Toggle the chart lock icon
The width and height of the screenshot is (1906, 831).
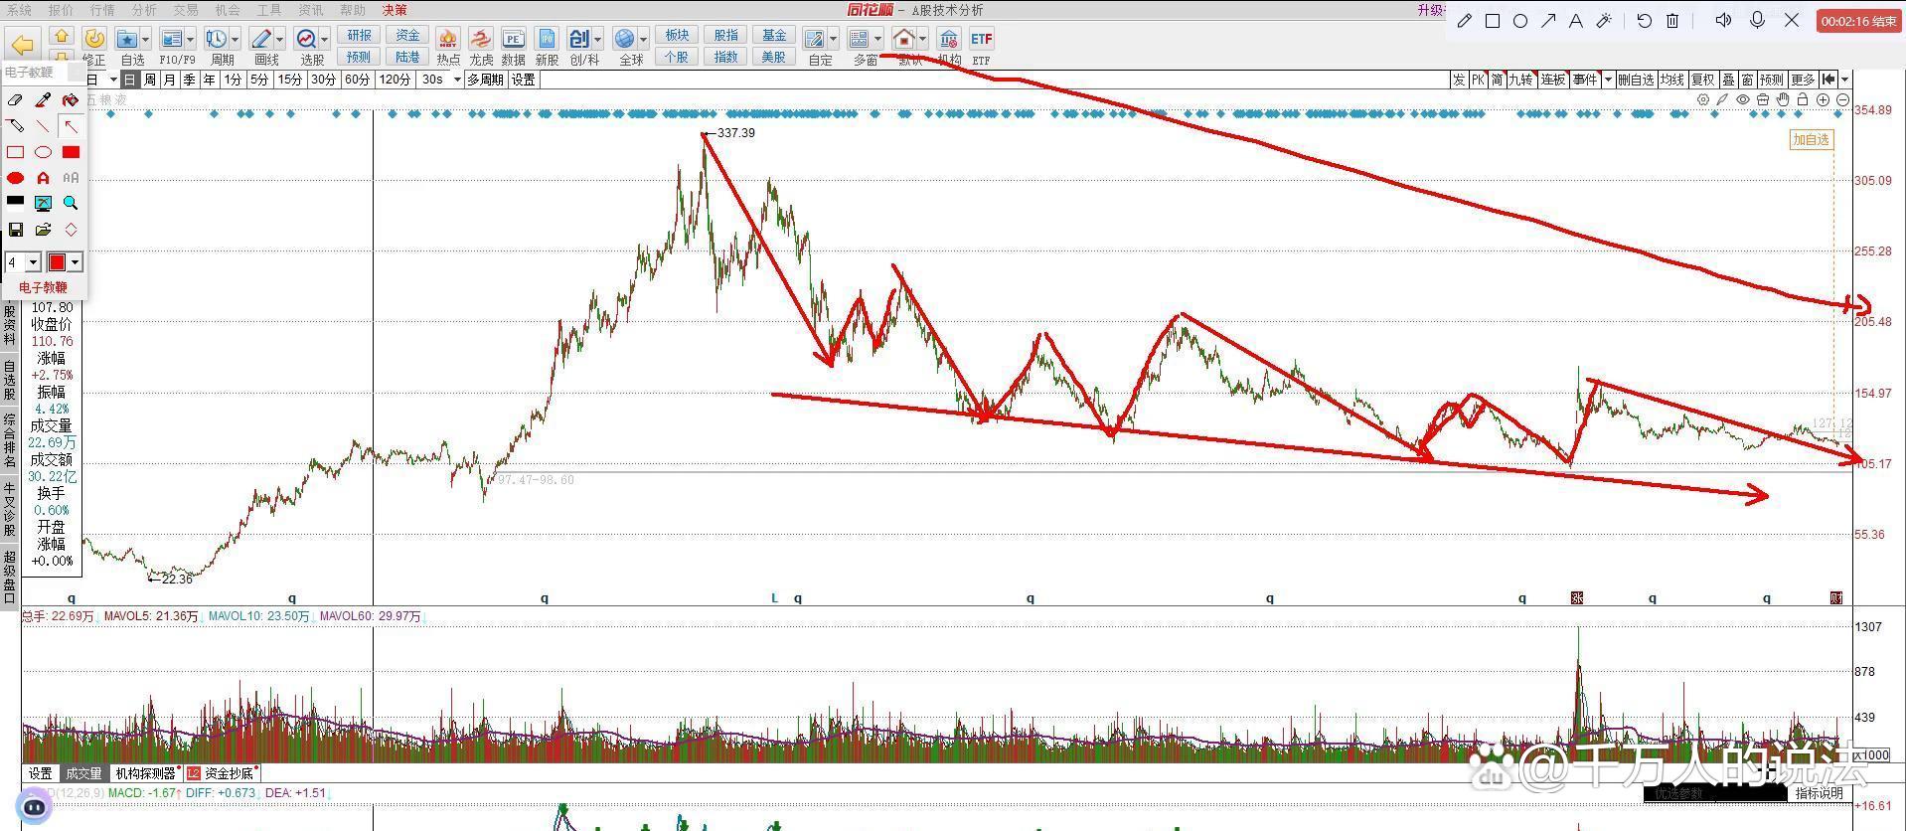click(1803, 100)
